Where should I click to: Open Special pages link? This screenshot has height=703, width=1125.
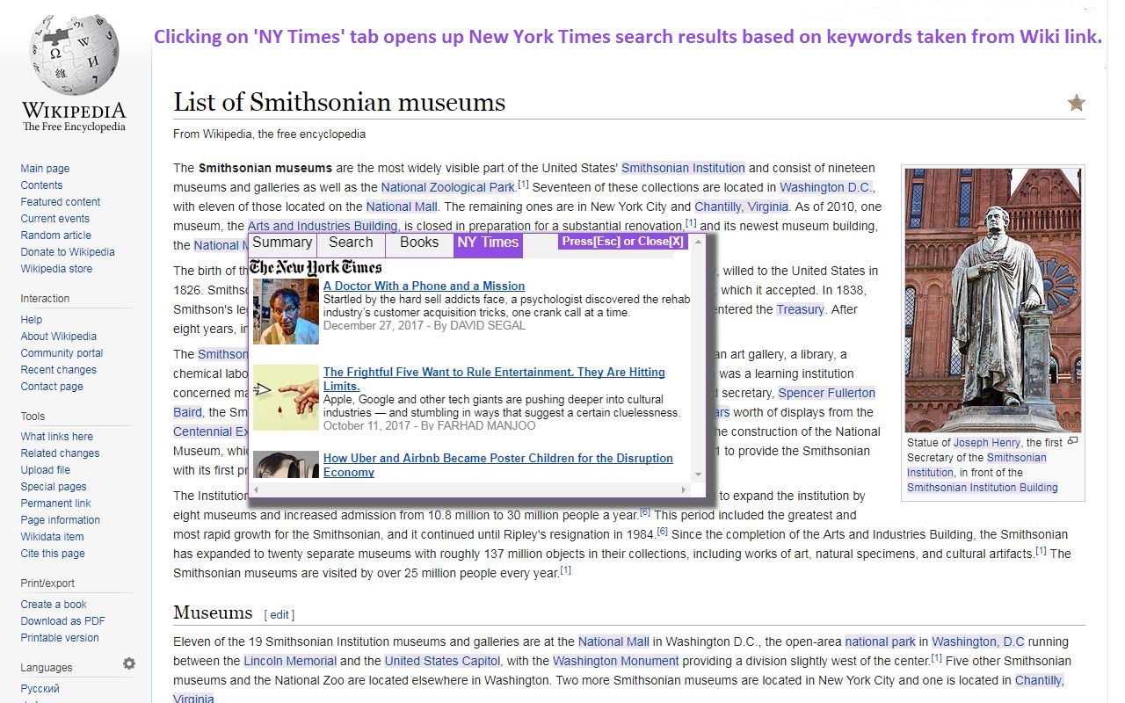[54, 487]
